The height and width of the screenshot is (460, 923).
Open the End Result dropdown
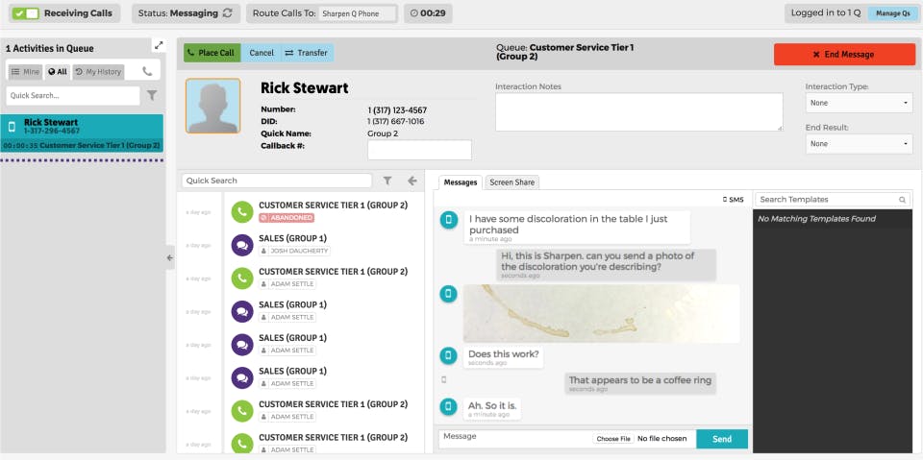[859, 143]
